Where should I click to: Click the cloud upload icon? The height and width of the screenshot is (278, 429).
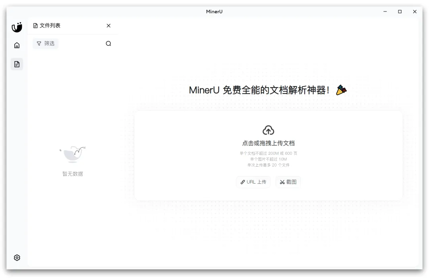click(x=269, y=130)
